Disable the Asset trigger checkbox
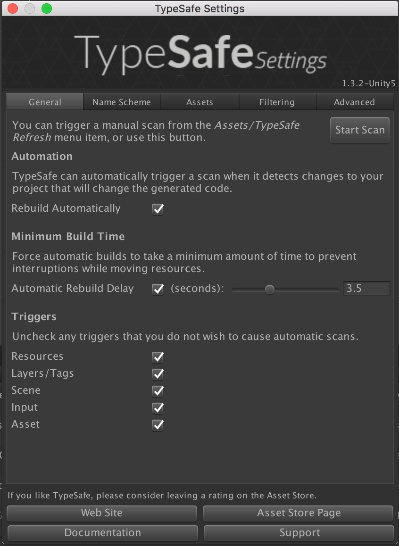Viewport: 399px width, 546px height. [158, 425]
